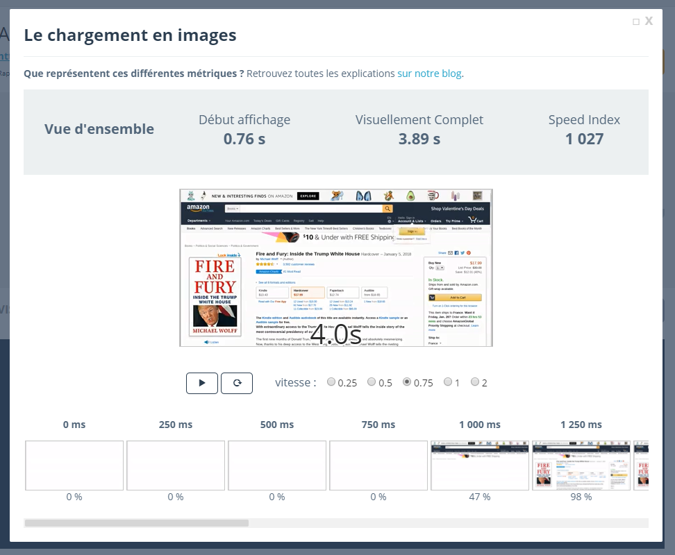Viewport: 675px width, 555px height.
Task: Play the loading filmstrip video
Action: (x=202, y=383)
